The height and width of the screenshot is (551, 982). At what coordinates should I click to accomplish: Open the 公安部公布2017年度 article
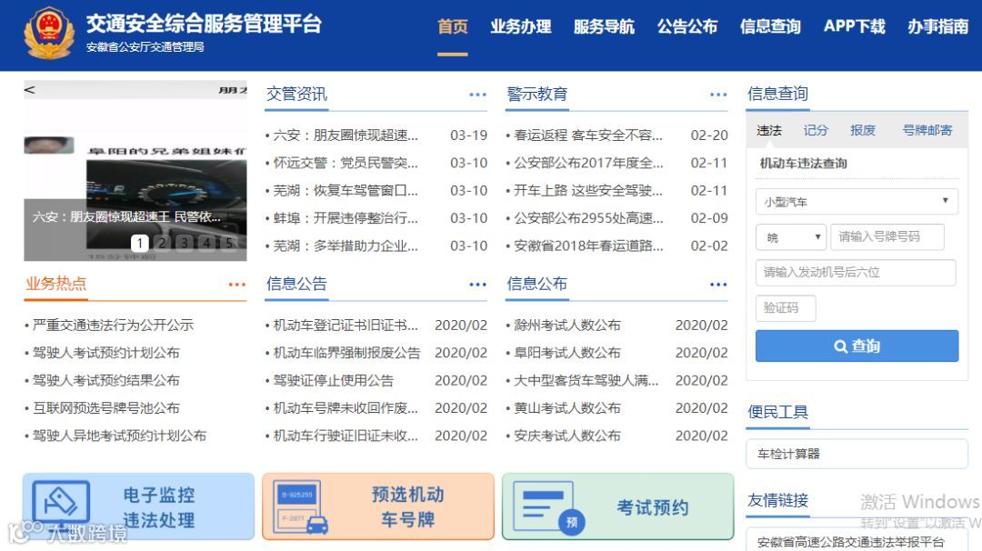[x=588, y=163]
